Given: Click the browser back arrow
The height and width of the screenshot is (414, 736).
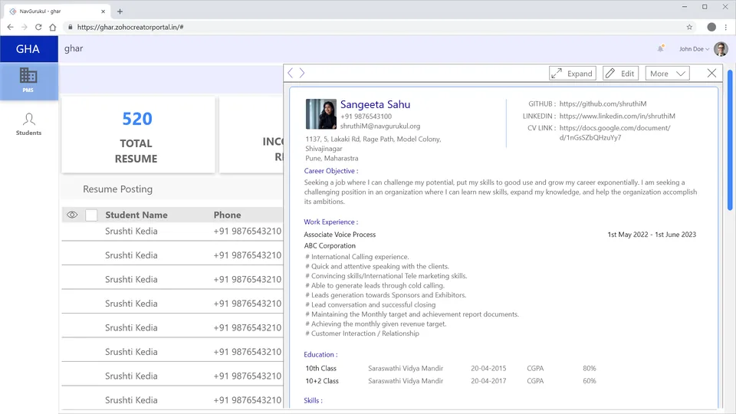Looking at the screenshot, I should [10, 28].
